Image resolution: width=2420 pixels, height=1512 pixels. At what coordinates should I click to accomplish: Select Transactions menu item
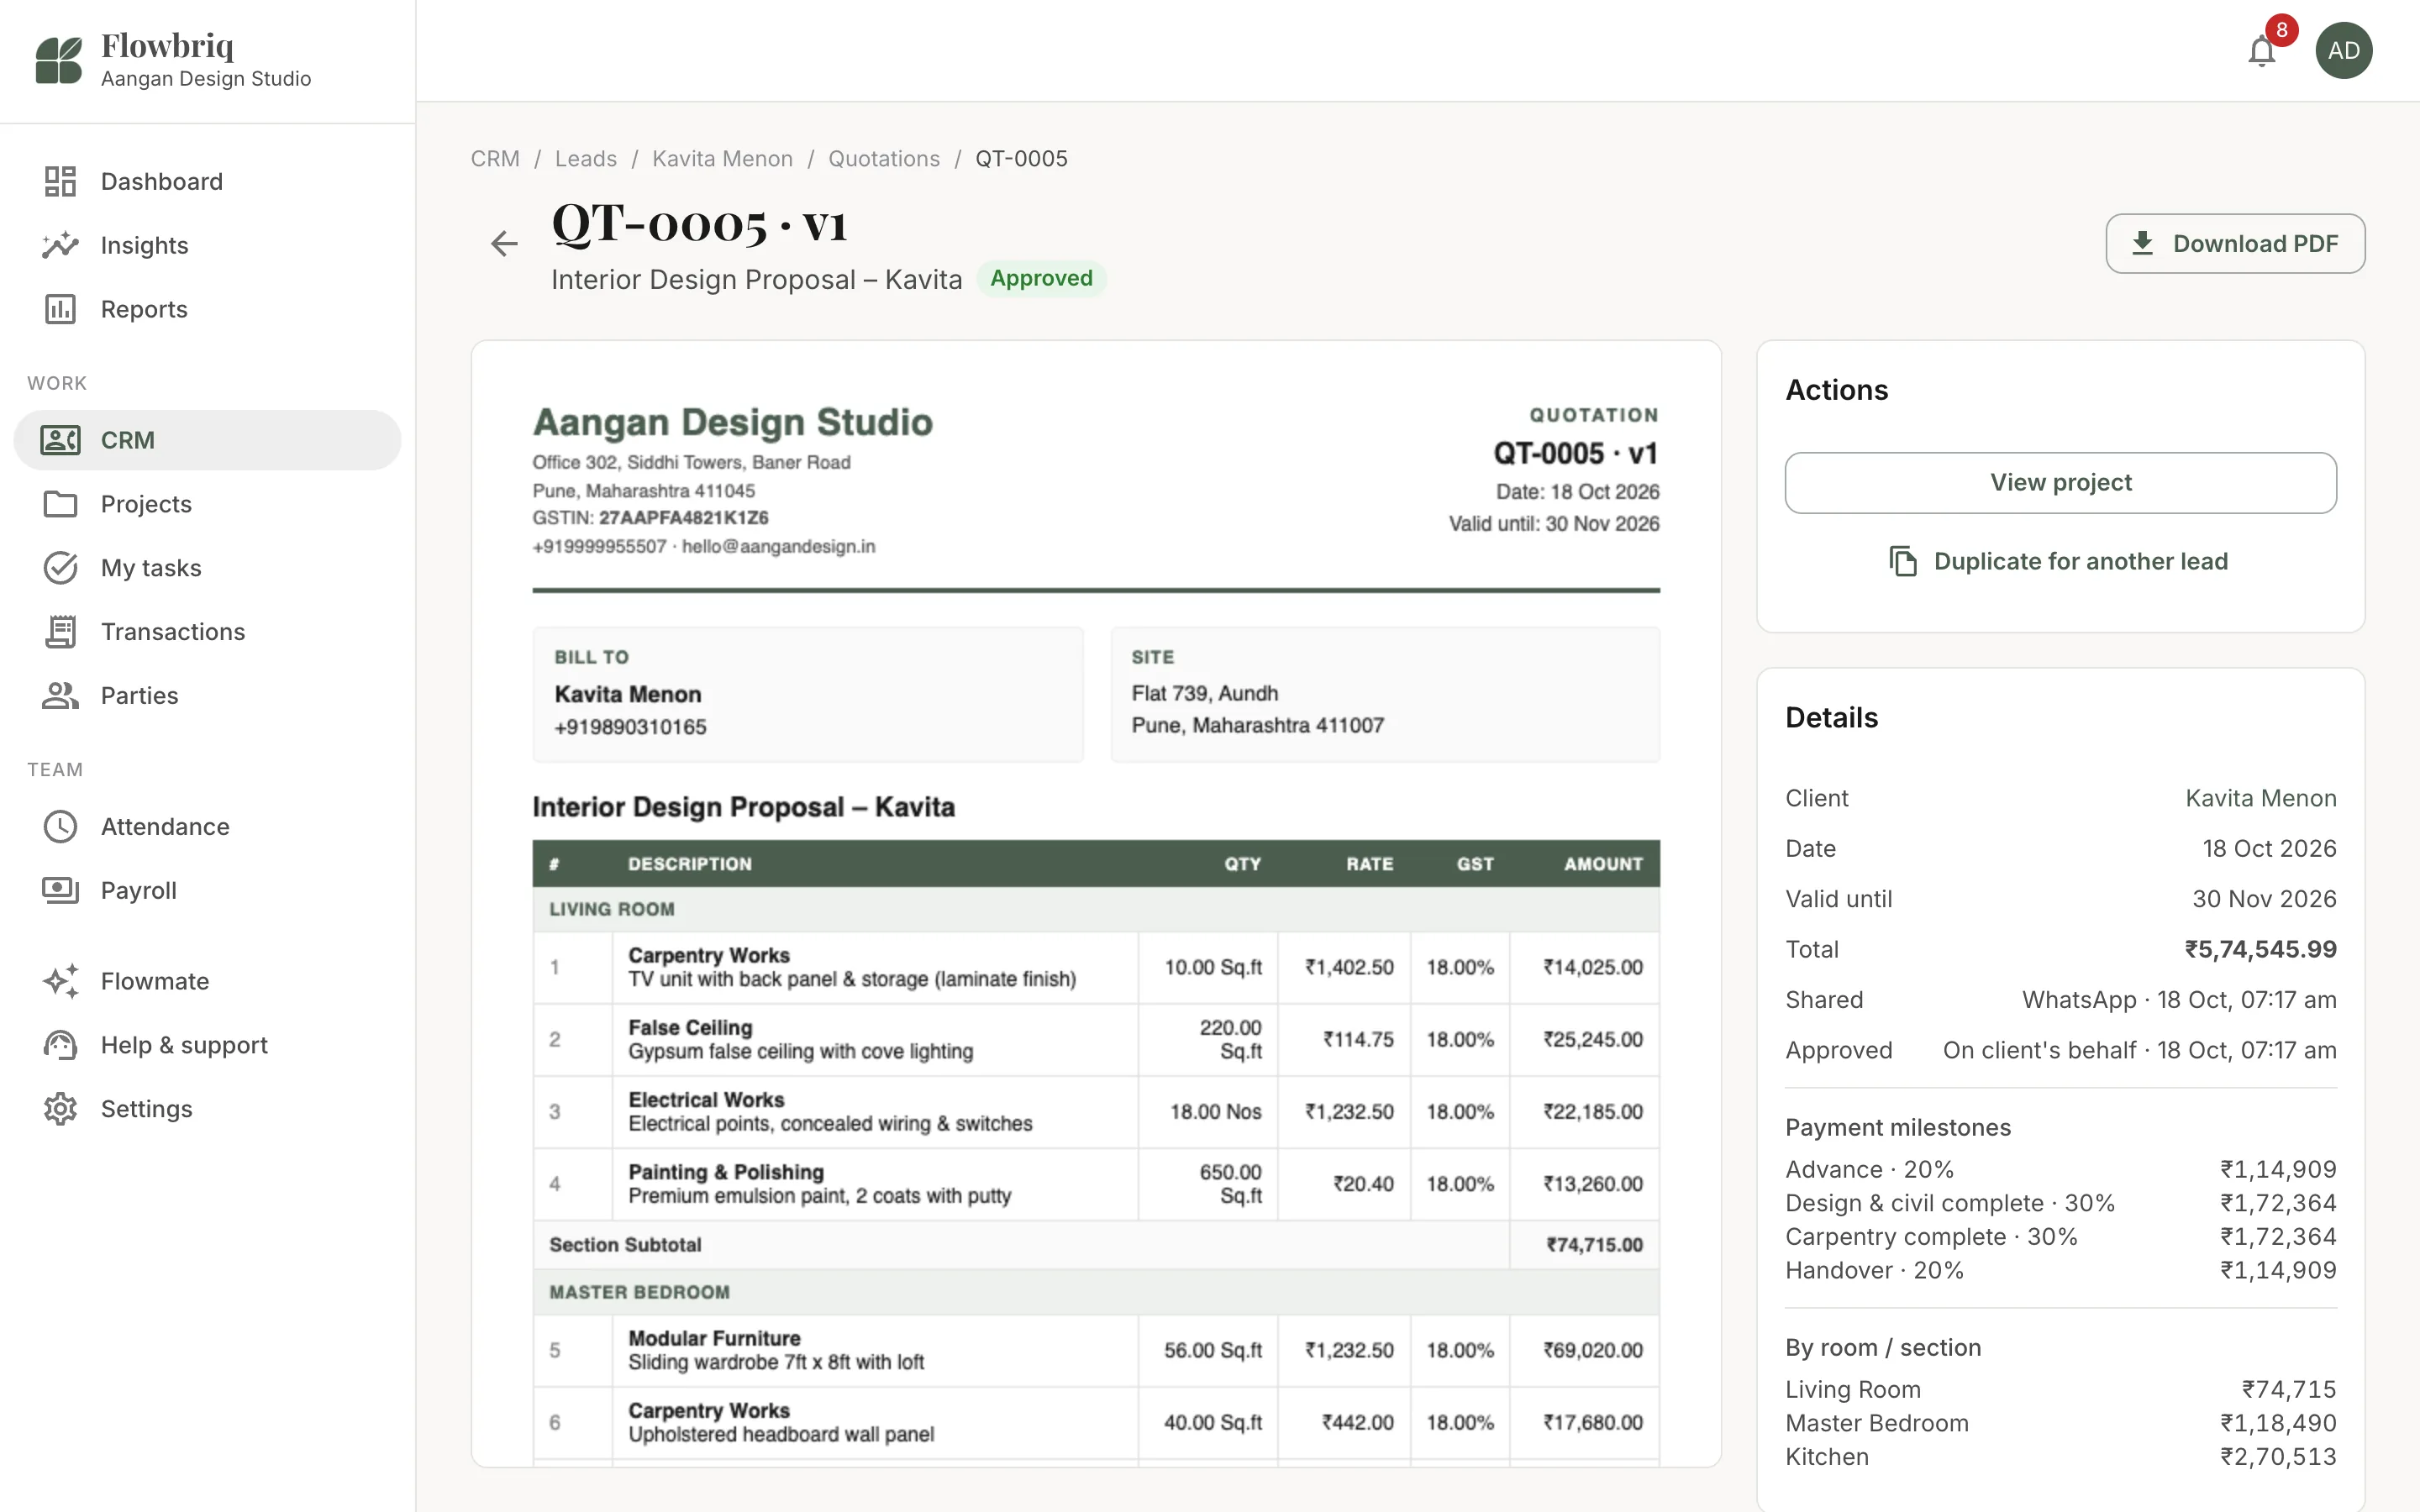tap(207, 632)
